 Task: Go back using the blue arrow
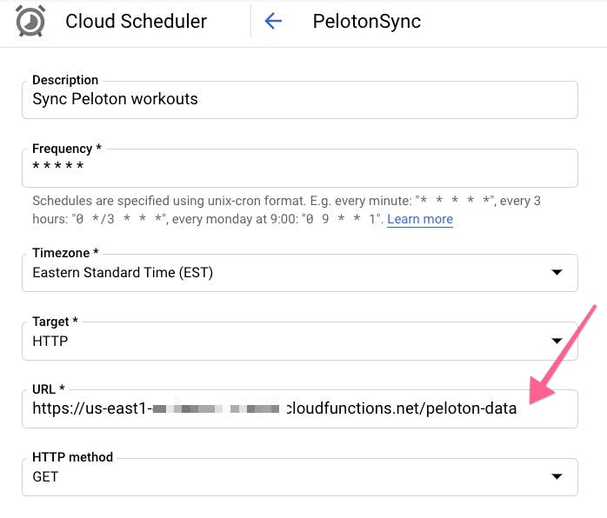[x=273, y=22]
